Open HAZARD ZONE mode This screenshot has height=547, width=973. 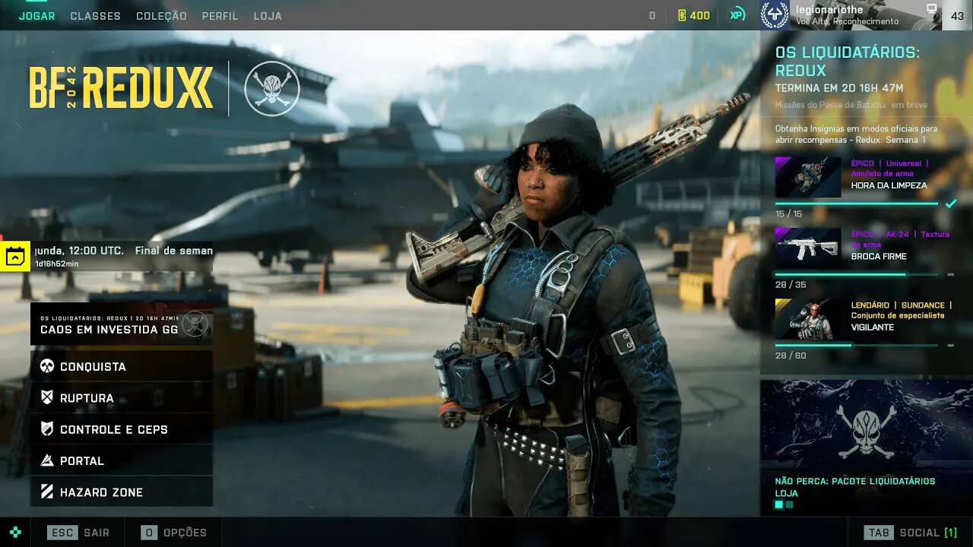click(122, 492)
